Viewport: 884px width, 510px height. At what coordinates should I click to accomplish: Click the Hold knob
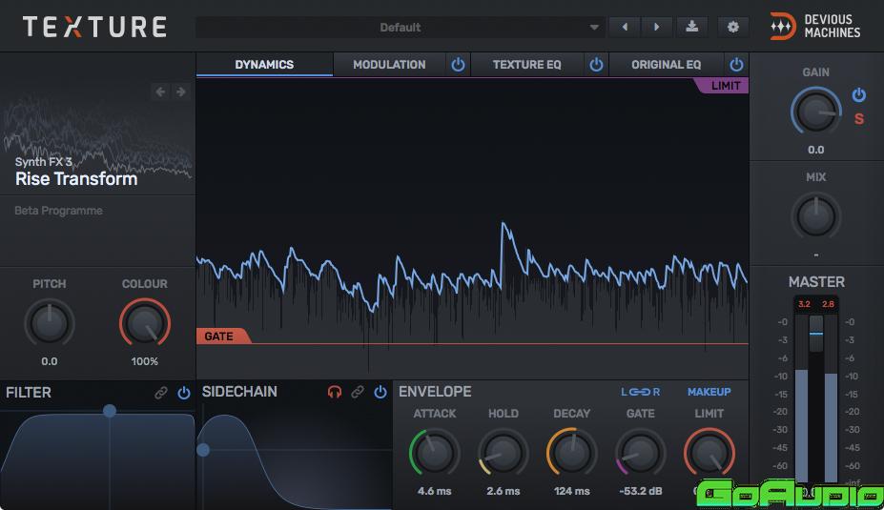click(x=503, y=453)
